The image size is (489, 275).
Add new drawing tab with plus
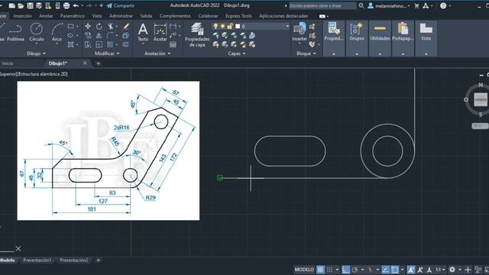pos(98,63)
